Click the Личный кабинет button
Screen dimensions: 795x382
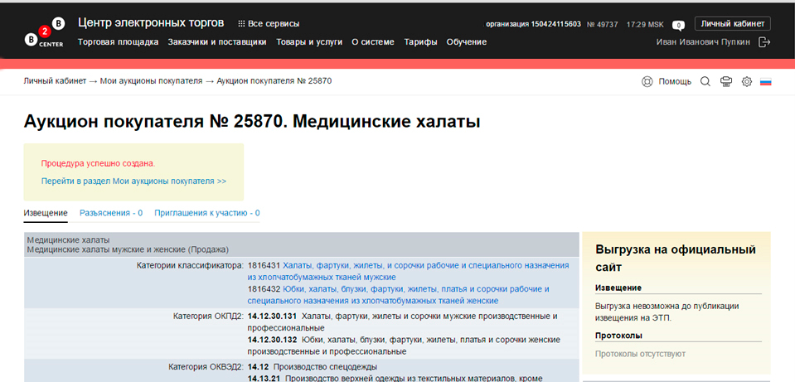(x=732, y=23)
